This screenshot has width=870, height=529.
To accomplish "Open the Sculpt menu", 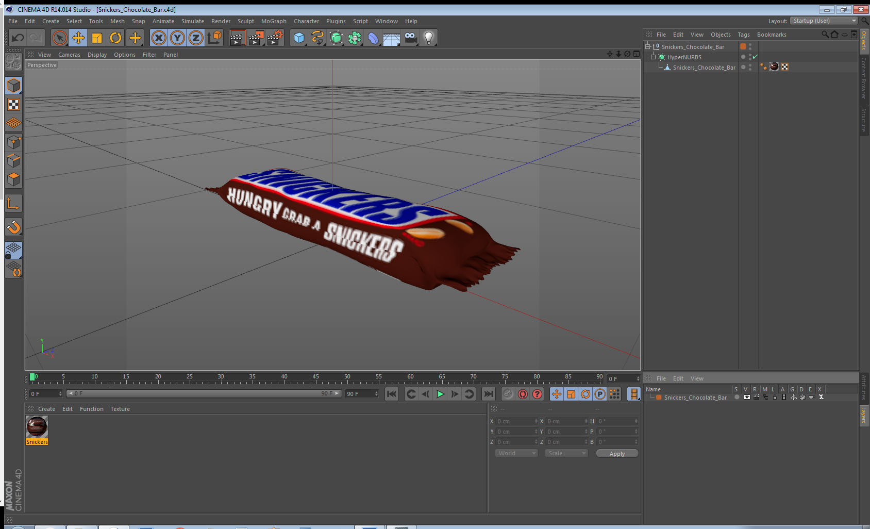I will pyautogui.click(x=246, y=21).
